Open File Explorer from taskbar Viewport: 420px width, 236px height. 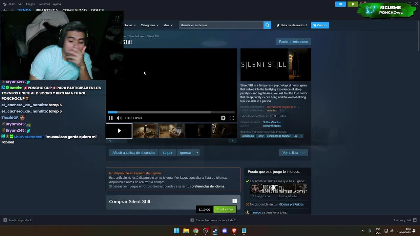click(x=186, y=231)
